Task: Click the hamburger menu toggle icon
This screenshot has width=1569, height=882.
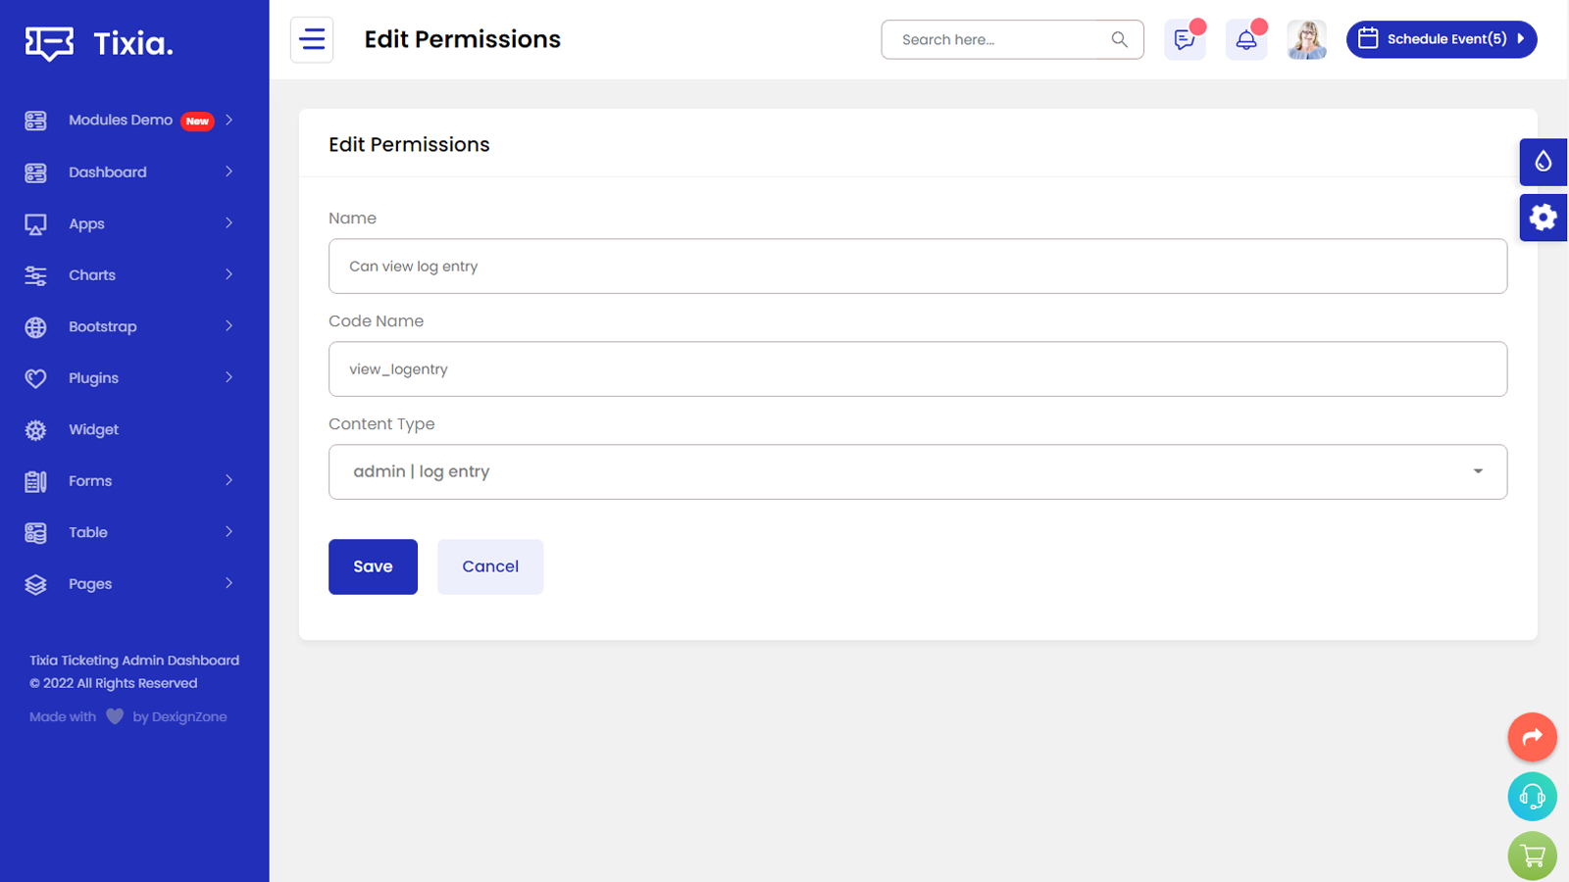Action: coord(312,40)
